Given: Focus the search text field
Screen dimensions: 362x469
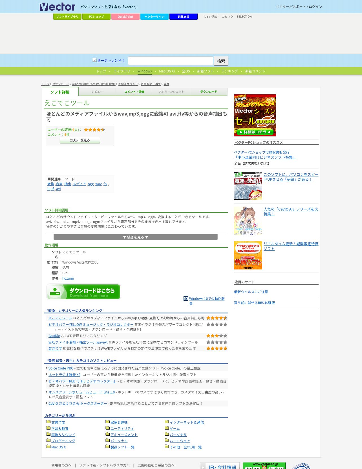Looking at the screenshot, I should coord(171,61).
